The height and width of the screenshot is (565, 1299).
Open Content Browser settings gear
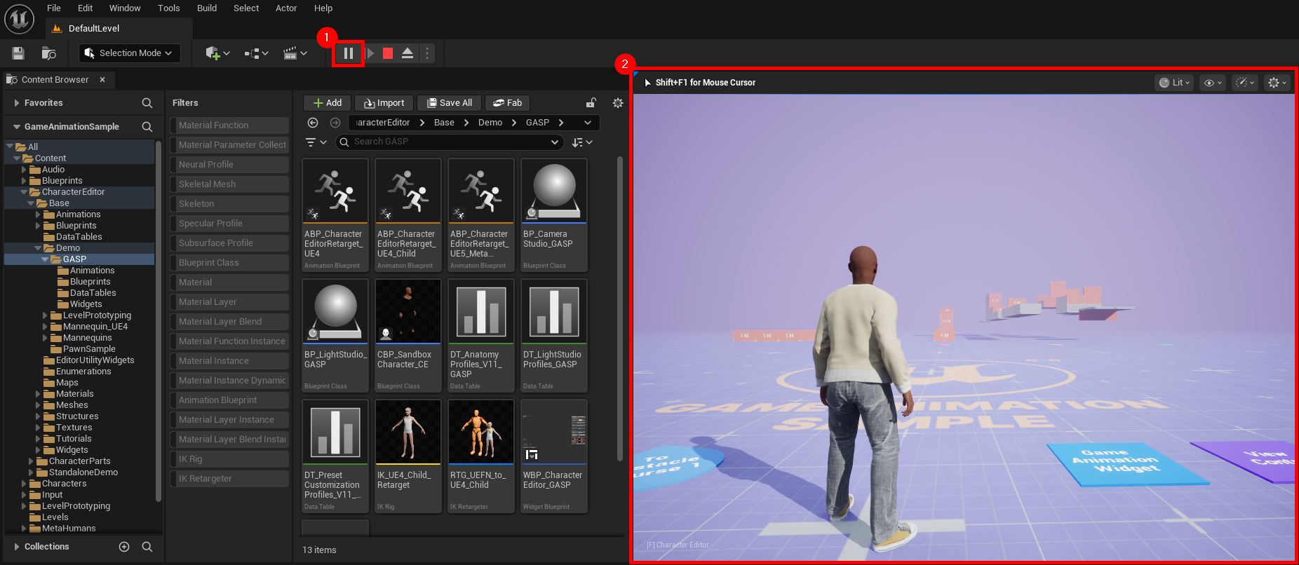(618, 103)
